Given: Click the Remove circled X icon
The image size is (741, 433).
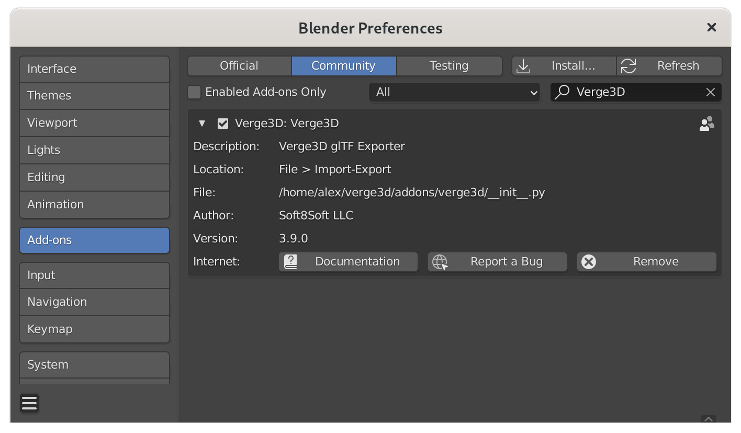Looking at the screenshot, I should [x=589, y=262].
